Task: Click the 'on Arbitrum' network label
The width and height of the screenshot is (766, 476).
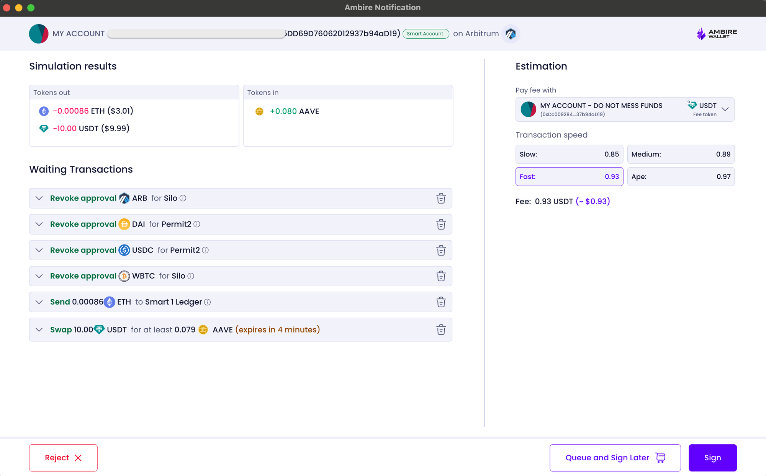Action: point(476,34)
